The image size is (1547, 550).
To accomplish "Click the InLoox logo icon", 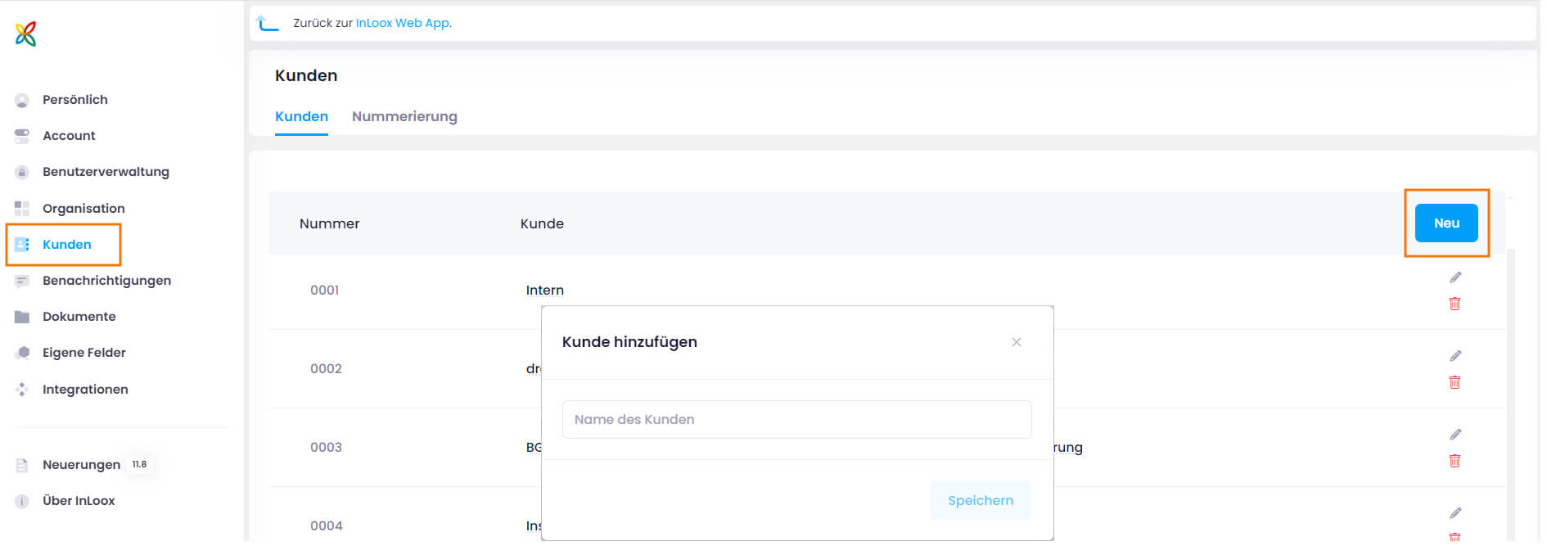I will click(26, 34).
